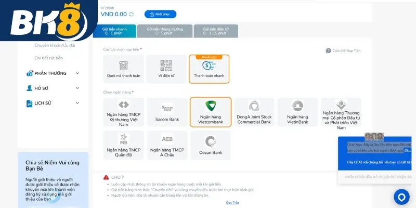The width and height of the screenshot is (416, 208).
Task: Click the ACB logo icon
Action: (167, 139)
